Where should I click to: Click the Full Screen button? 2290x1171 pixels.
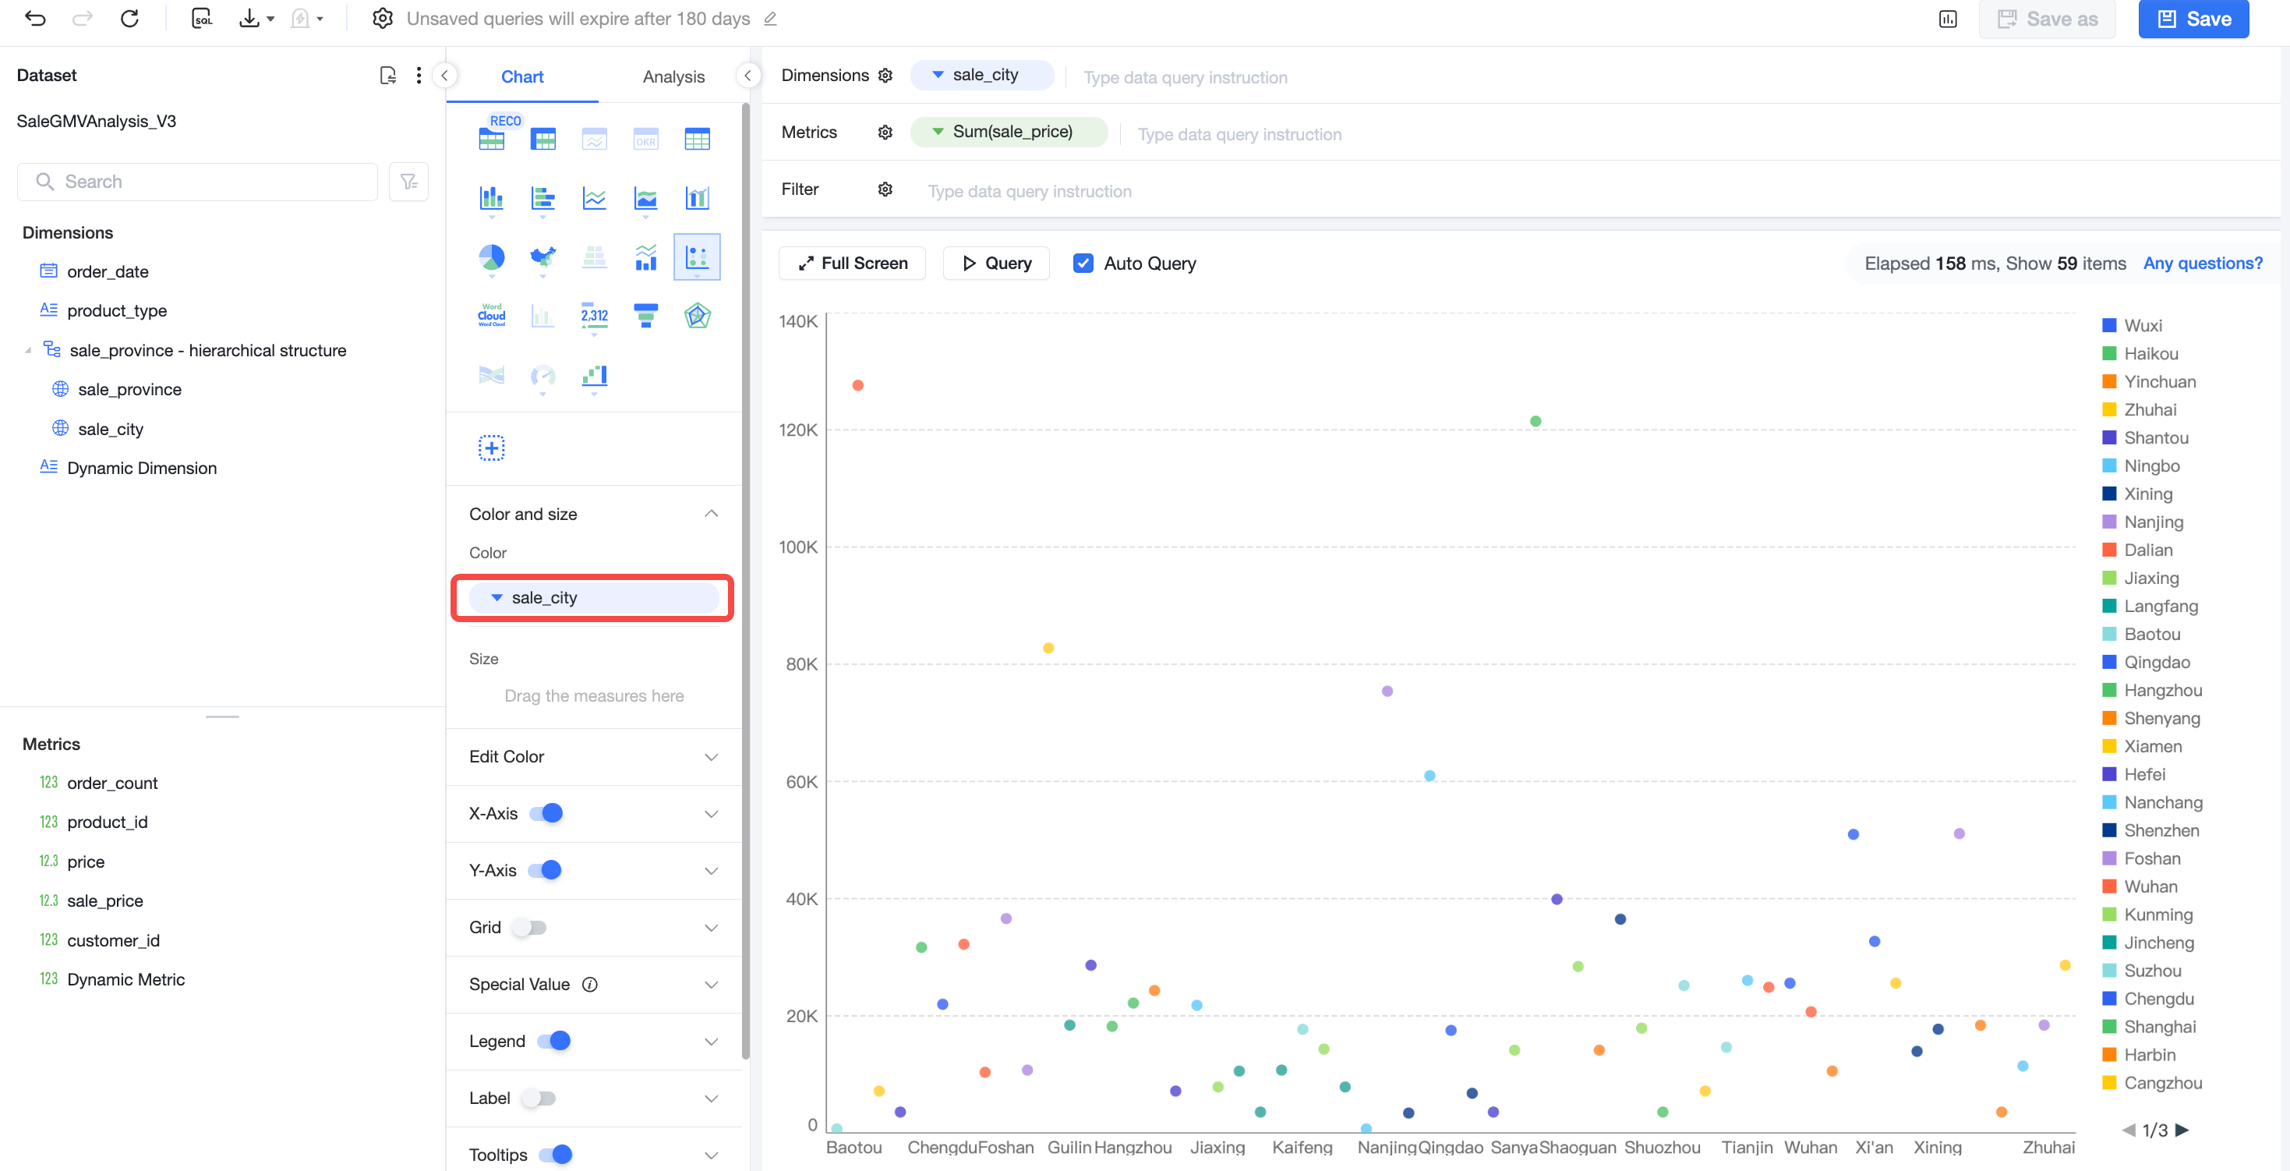coord(852,264)
